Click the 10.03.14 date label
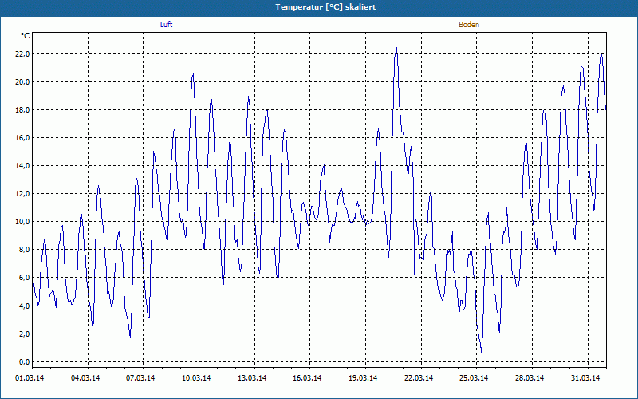Image resolution: width=638 pixels, height=399 pixels. click(196, 378)
